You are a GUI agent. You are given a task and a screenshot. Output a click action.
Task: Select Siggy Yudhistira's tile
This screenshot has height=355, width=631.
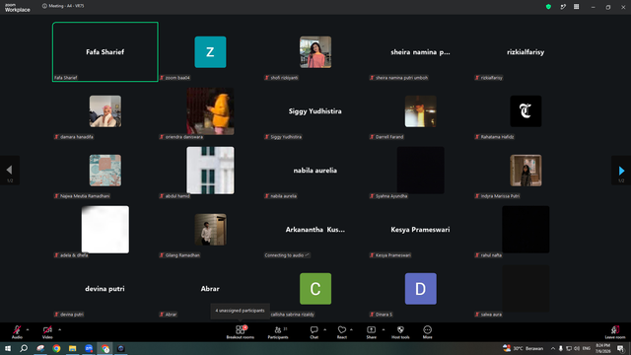click(x=315, y=111)
